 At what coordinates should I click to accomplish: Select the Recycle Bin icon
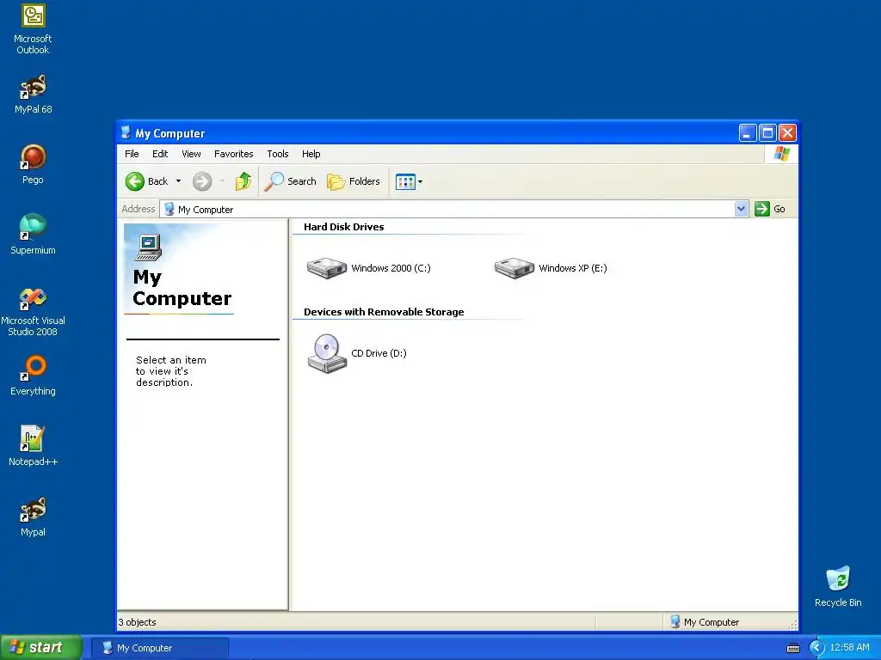838,587
